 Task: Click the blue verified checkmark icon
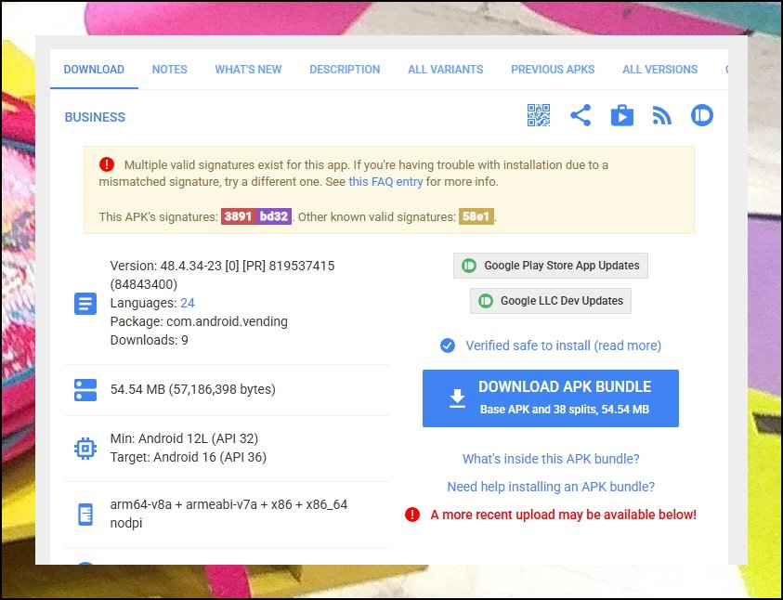click(448, 346)
